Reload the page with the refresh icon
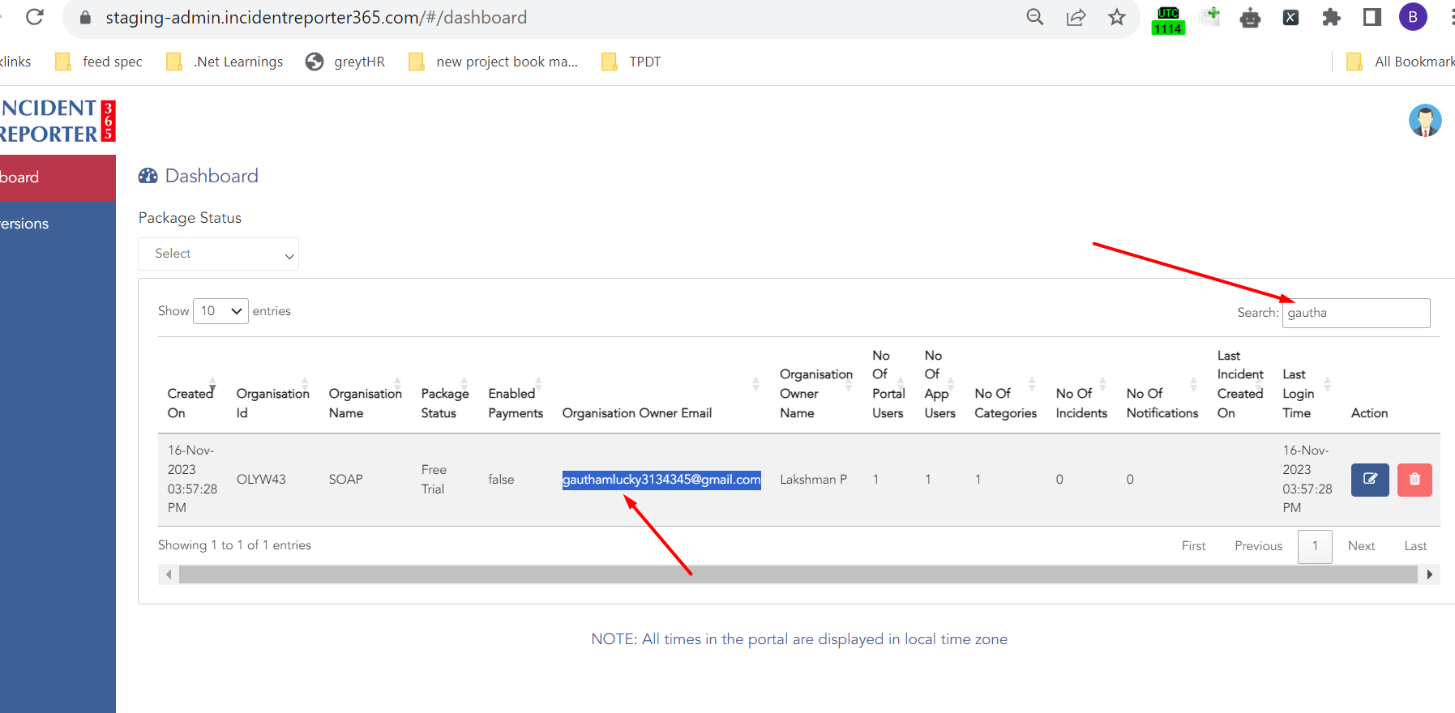 pyautogui.click(x=35, y=17)
